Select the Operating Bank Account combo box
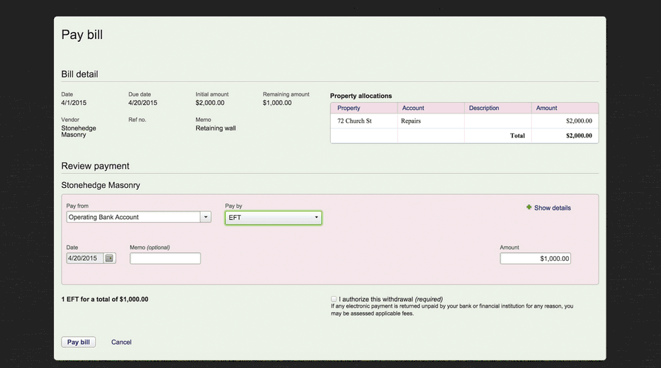 pyautogui.click(x=139, y=217)
